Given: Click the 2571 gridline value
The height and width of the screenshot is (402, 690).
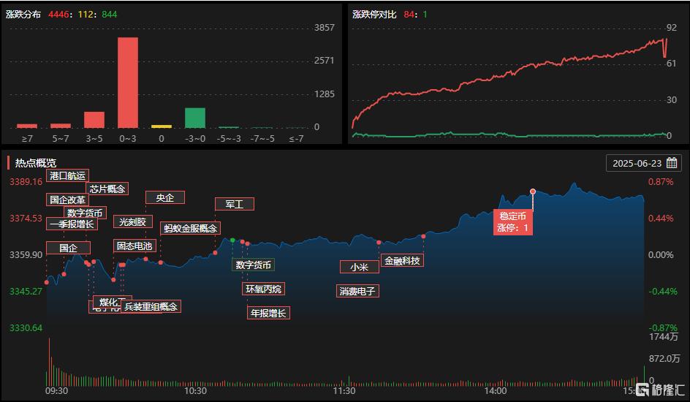Looking at the screenshot, I should 325,60.
